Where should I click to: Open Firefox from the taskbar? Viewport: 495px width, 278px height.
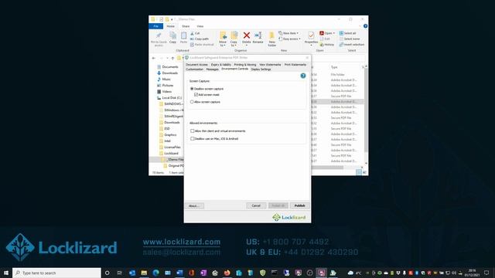point(227,273)
